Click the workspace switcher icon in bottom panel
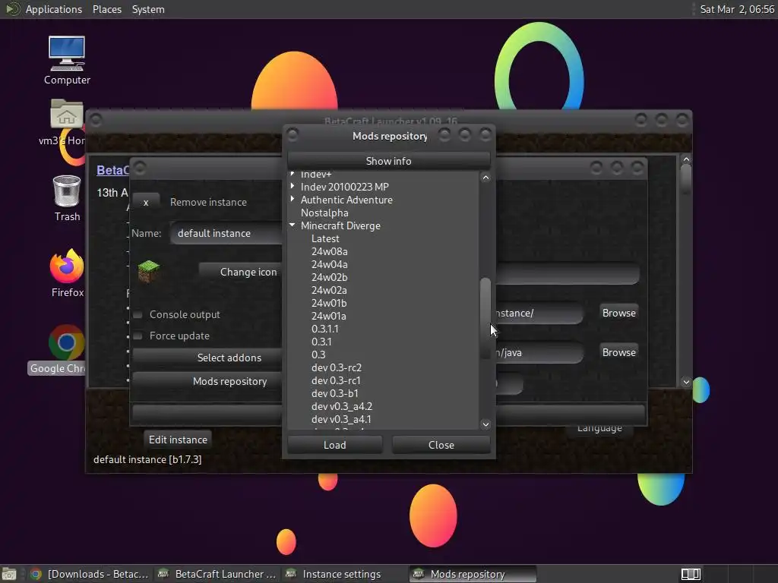 click(x=690, y=574)
